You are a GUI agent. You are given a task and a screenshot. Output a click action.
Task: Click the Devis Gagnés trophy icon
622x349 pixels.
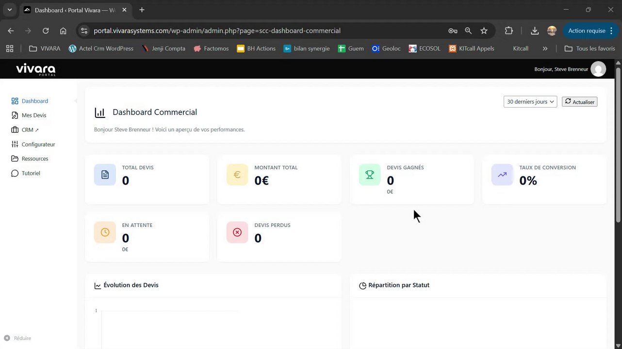pos(370,175)
